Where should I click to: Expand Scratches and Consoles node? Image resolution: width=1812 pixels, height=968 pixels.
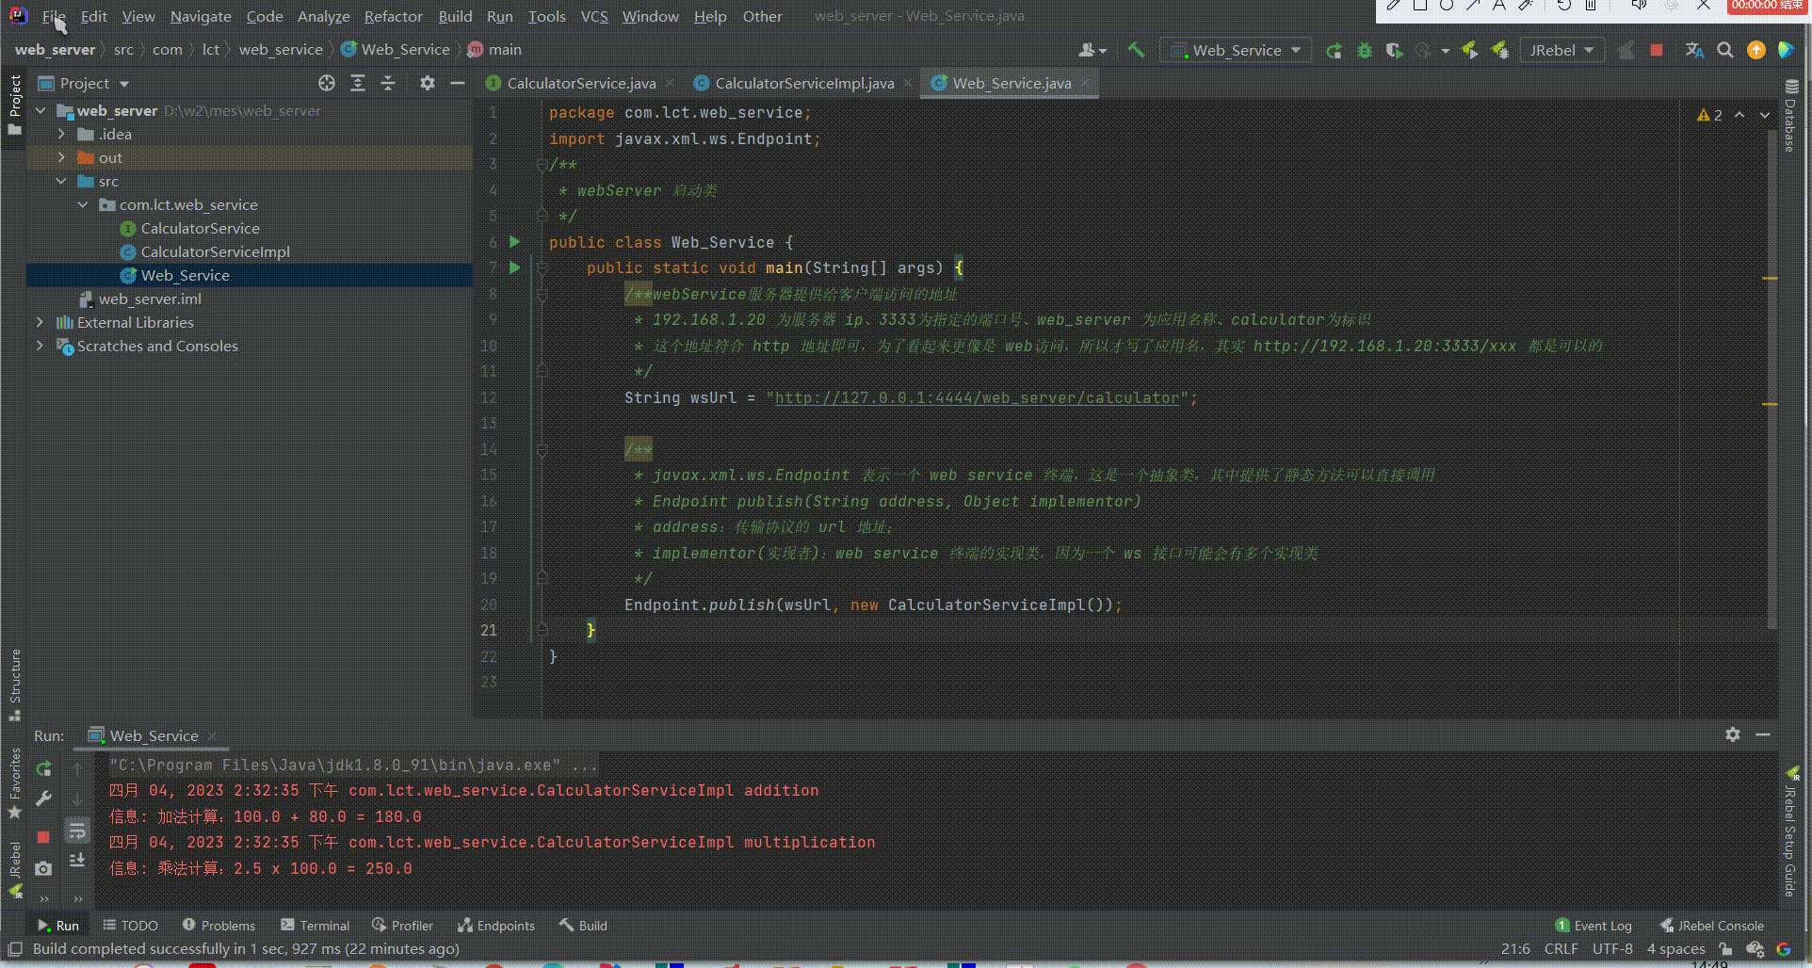(40, 346)
